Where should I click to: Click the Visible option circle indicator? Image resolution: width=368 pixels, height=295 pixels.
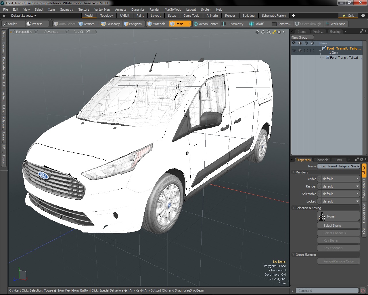coord(319,179)
